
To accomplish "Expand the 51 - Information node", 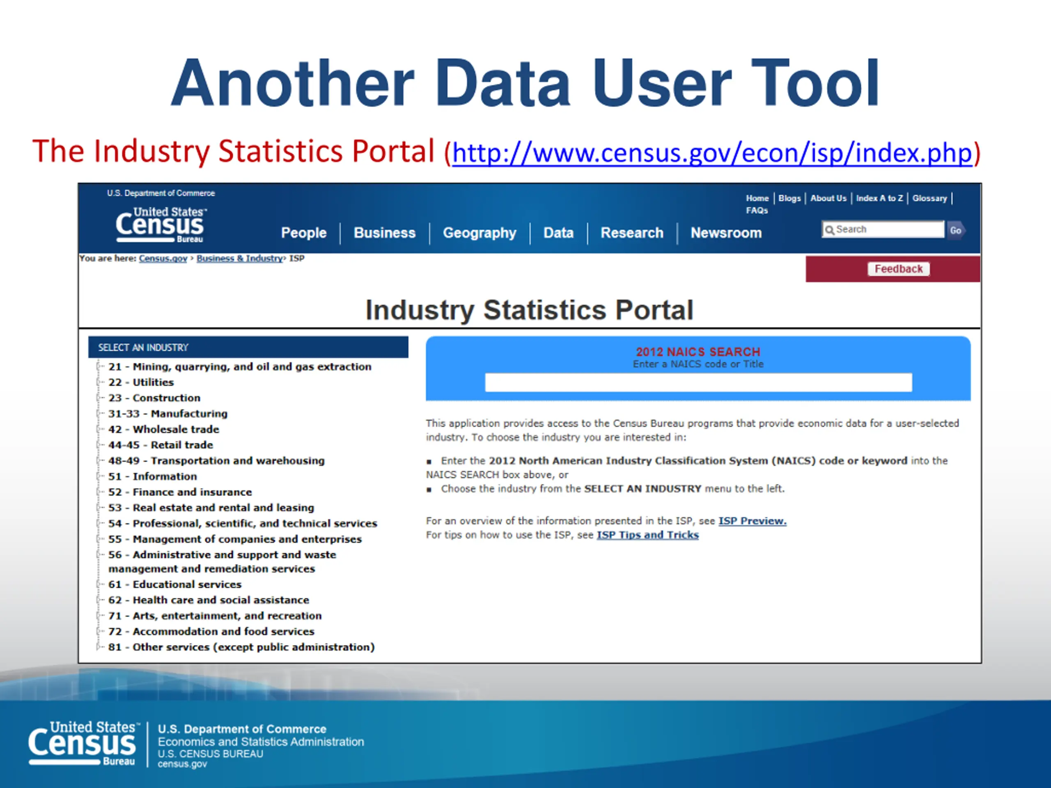I will click(x=99, y=476).
